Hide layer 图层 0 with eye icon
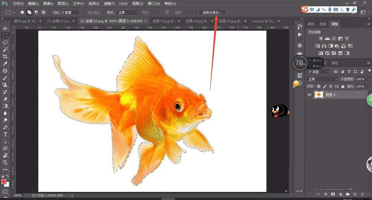The image size is (372, 200). (310, 95)
